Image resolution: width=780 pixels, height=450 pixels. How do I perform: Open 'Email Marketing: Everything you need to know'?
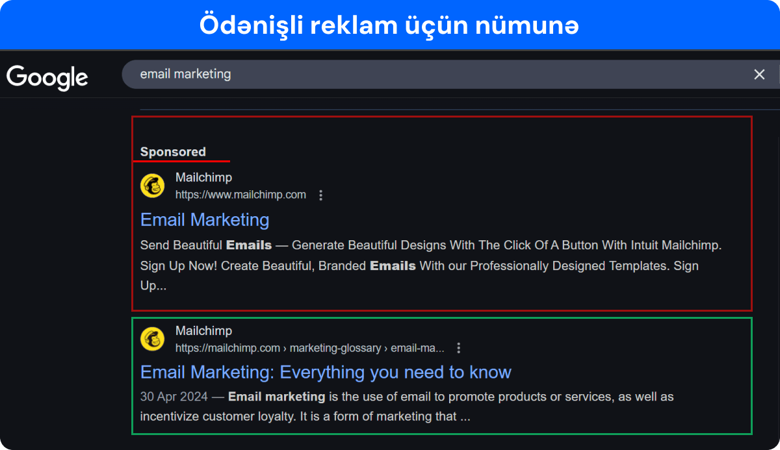326,372
